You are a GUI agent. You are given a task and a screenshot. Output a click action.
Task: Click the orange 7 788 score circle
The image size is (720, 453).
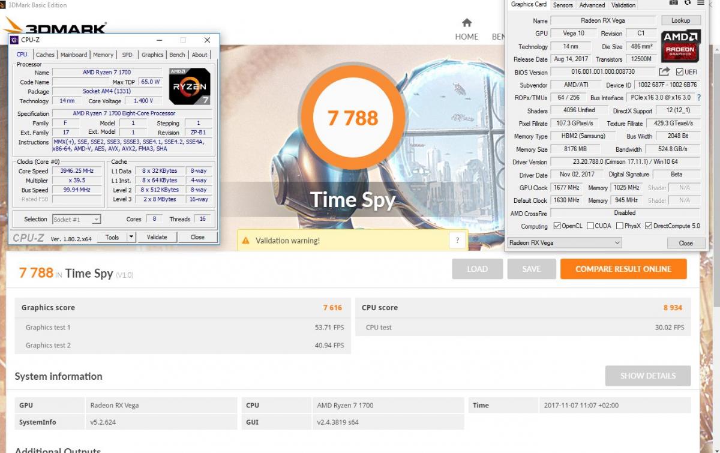353,118
